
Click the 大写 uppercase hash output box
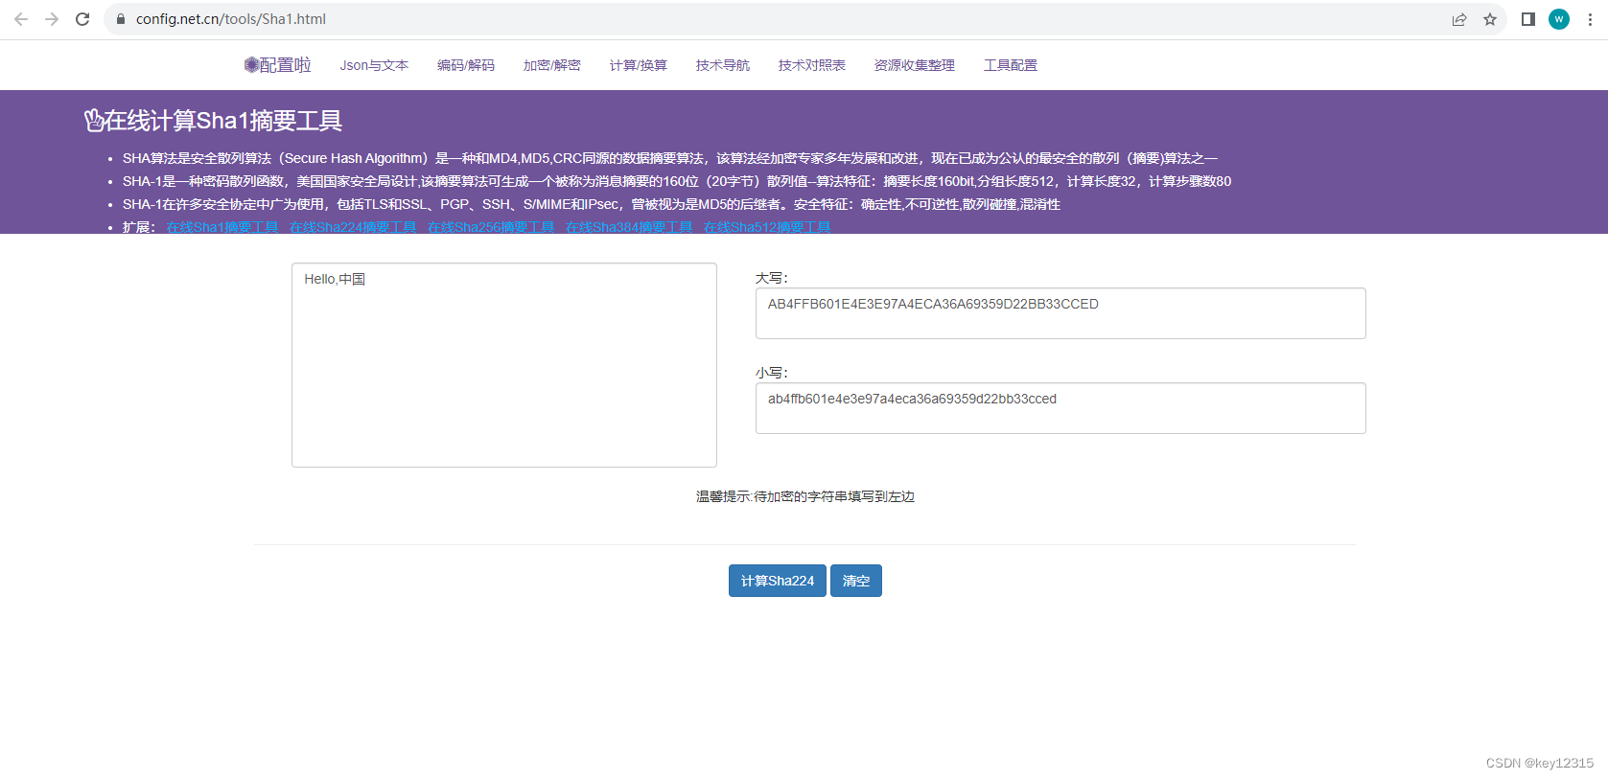tap(1060, 313)
